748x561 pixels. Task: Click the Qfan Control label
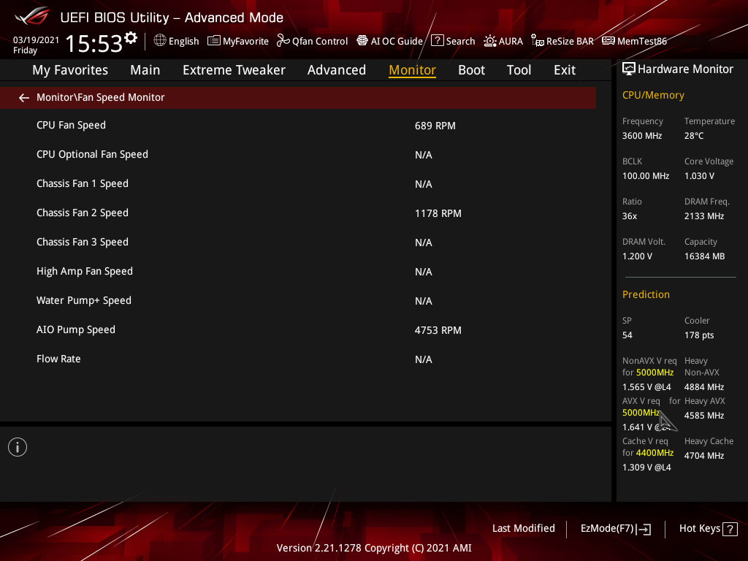tap(320, 42)
